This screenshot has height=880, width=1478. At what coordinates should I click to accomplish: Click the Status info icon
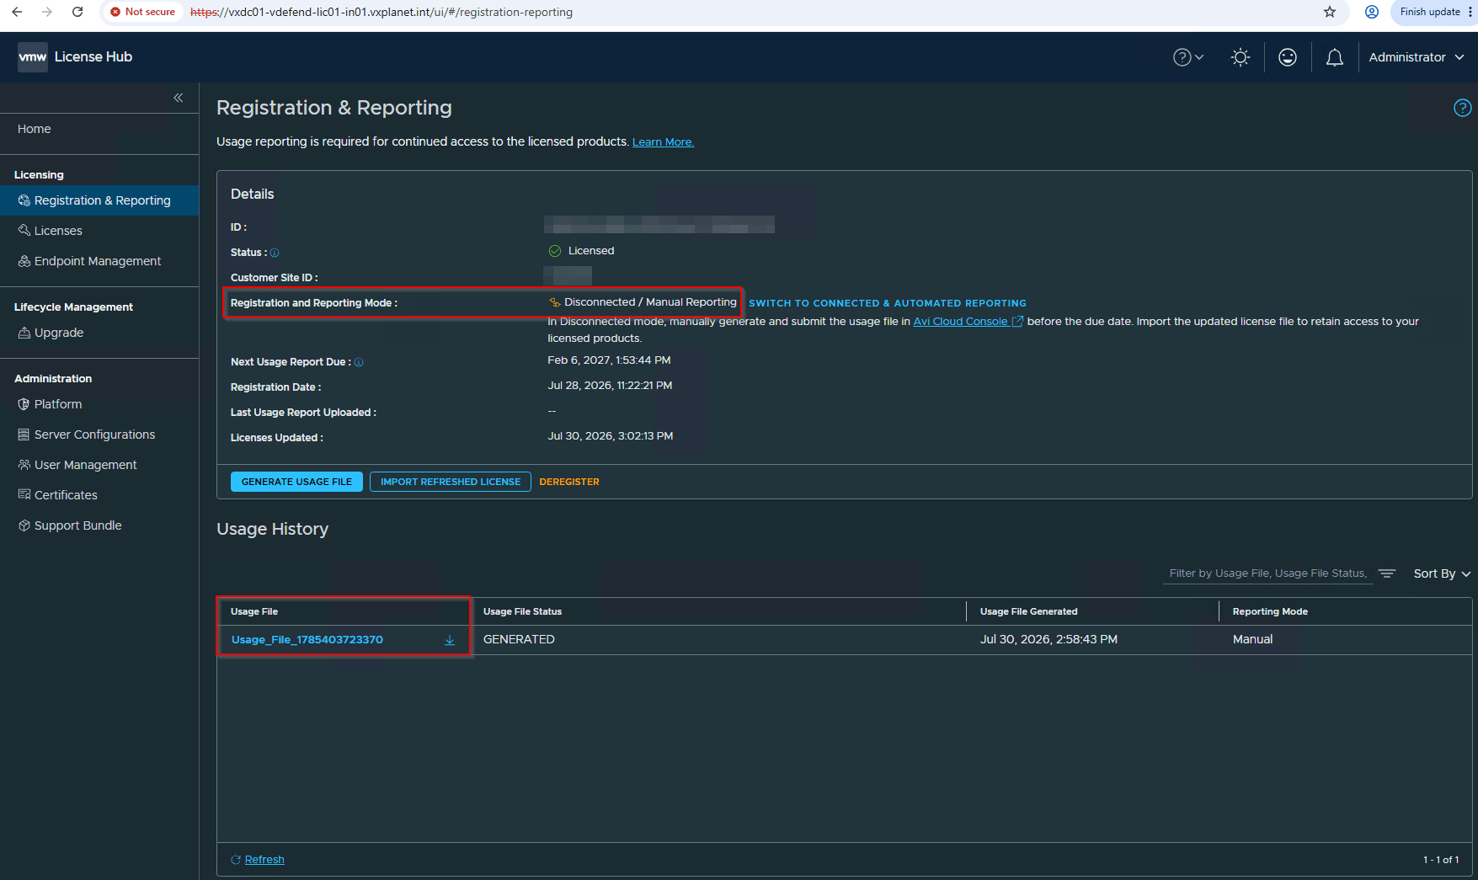pyautogui.click(x=275, y=253)
